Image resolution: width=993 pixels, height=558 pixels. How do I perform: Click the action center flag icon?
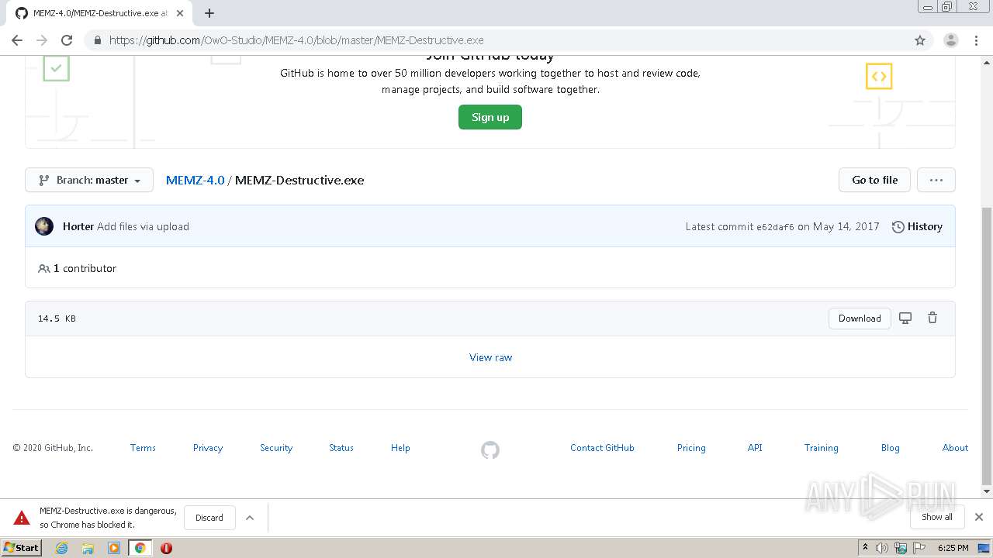(x=919, y=548)
